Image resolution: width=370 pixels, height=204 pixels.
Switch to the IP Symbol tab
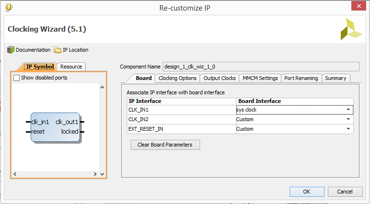pyautogui.click(x=40, y=67)
